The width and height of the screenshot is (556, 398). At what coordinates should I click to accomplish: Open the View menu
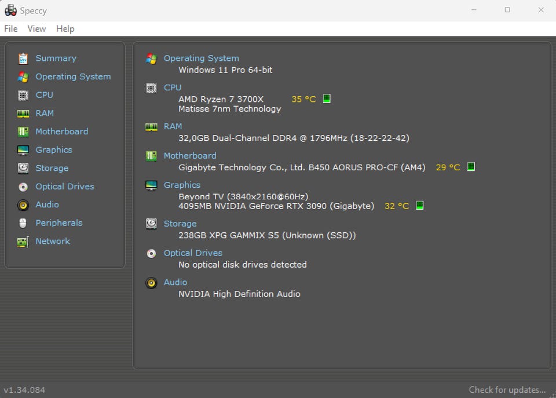click(x=36, y=29)
